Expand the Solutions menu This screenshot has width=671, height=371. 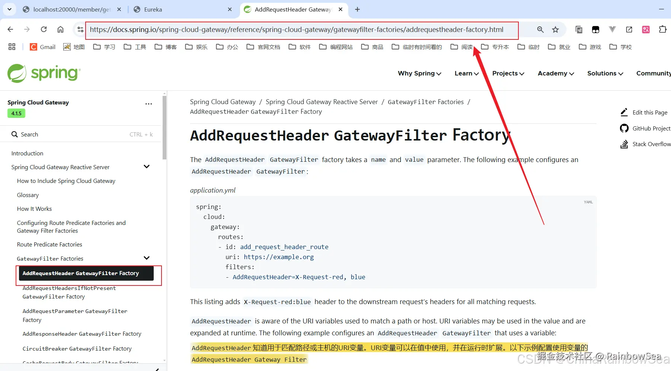pyautogui.click(x=605, y=73)
